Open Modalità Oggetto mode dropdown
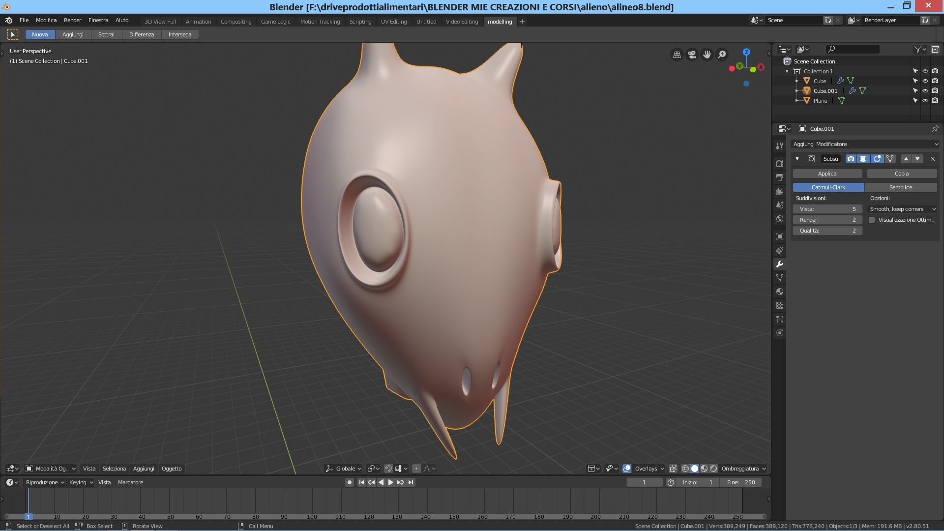The width and height of the screenshot is (944, 531). coord(51,469)
